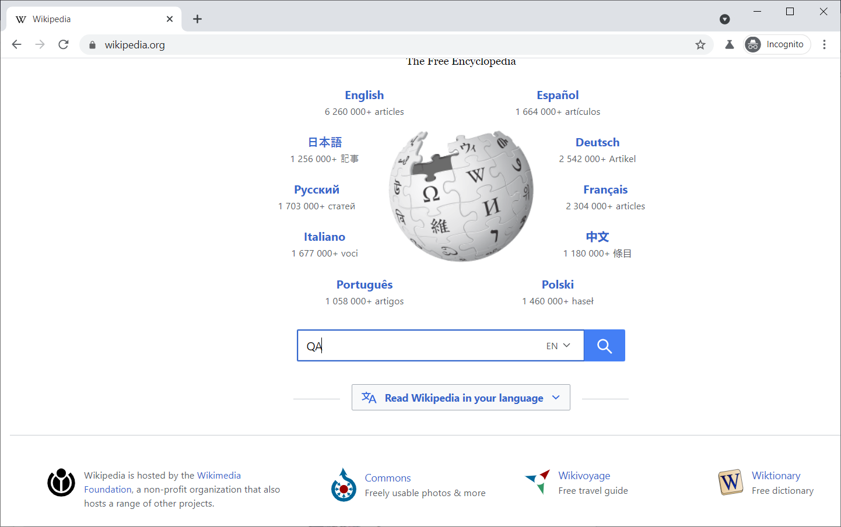Expand Read Wikipedia in your language
841x527 pixels.
coord(460,397)
